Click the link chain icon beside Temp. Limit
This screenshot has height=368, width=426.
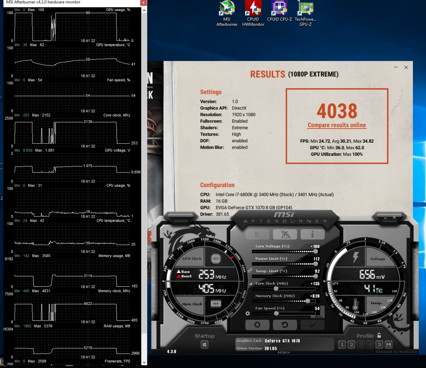(x=250, y=270)
